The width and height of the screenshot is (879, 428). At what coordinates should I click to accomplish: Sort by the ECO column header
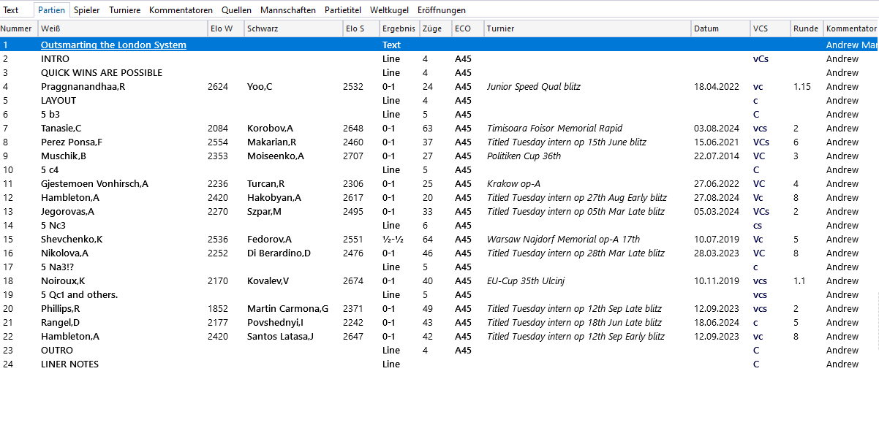tap(462, 29)
